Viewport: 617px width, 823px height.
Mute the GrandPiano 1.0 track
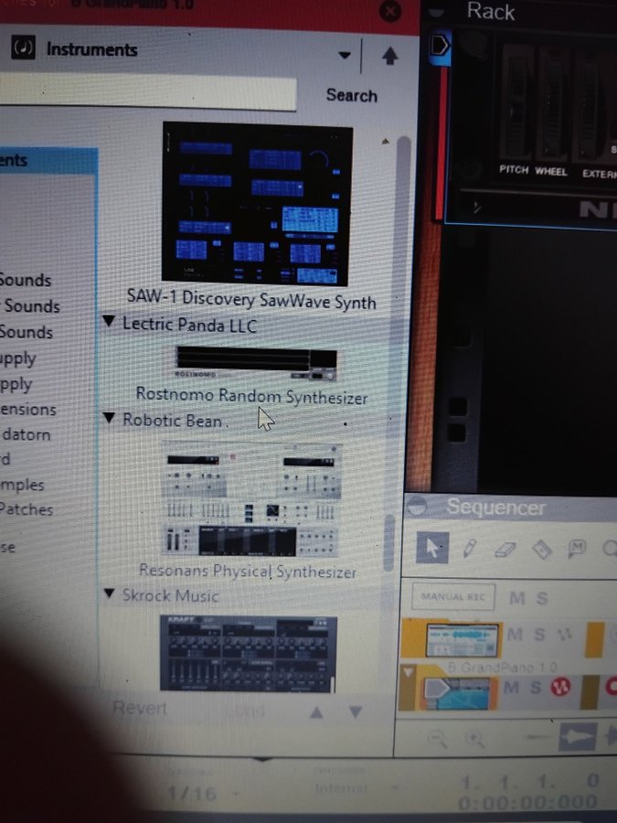click(x=511, y=687)
